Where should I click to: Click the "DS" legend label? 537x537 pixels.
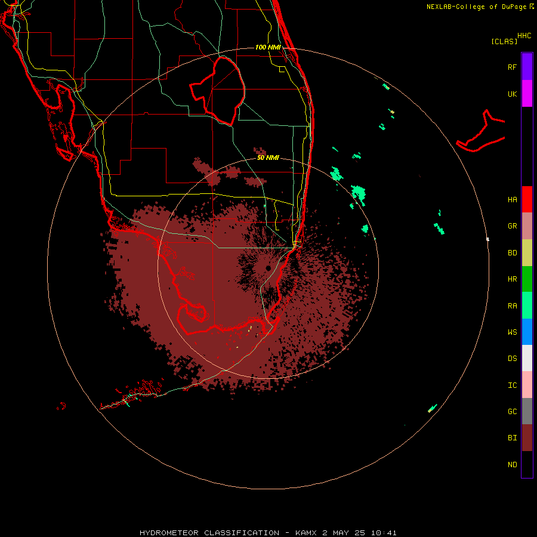tap(512, 359)
